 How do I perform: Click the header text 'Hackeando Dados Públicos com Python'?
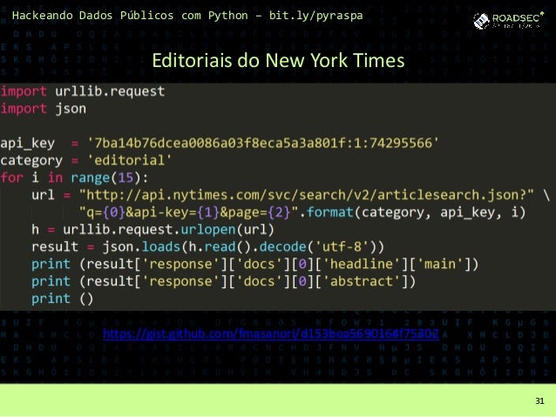pyautogui.click(x=130, y=16)
